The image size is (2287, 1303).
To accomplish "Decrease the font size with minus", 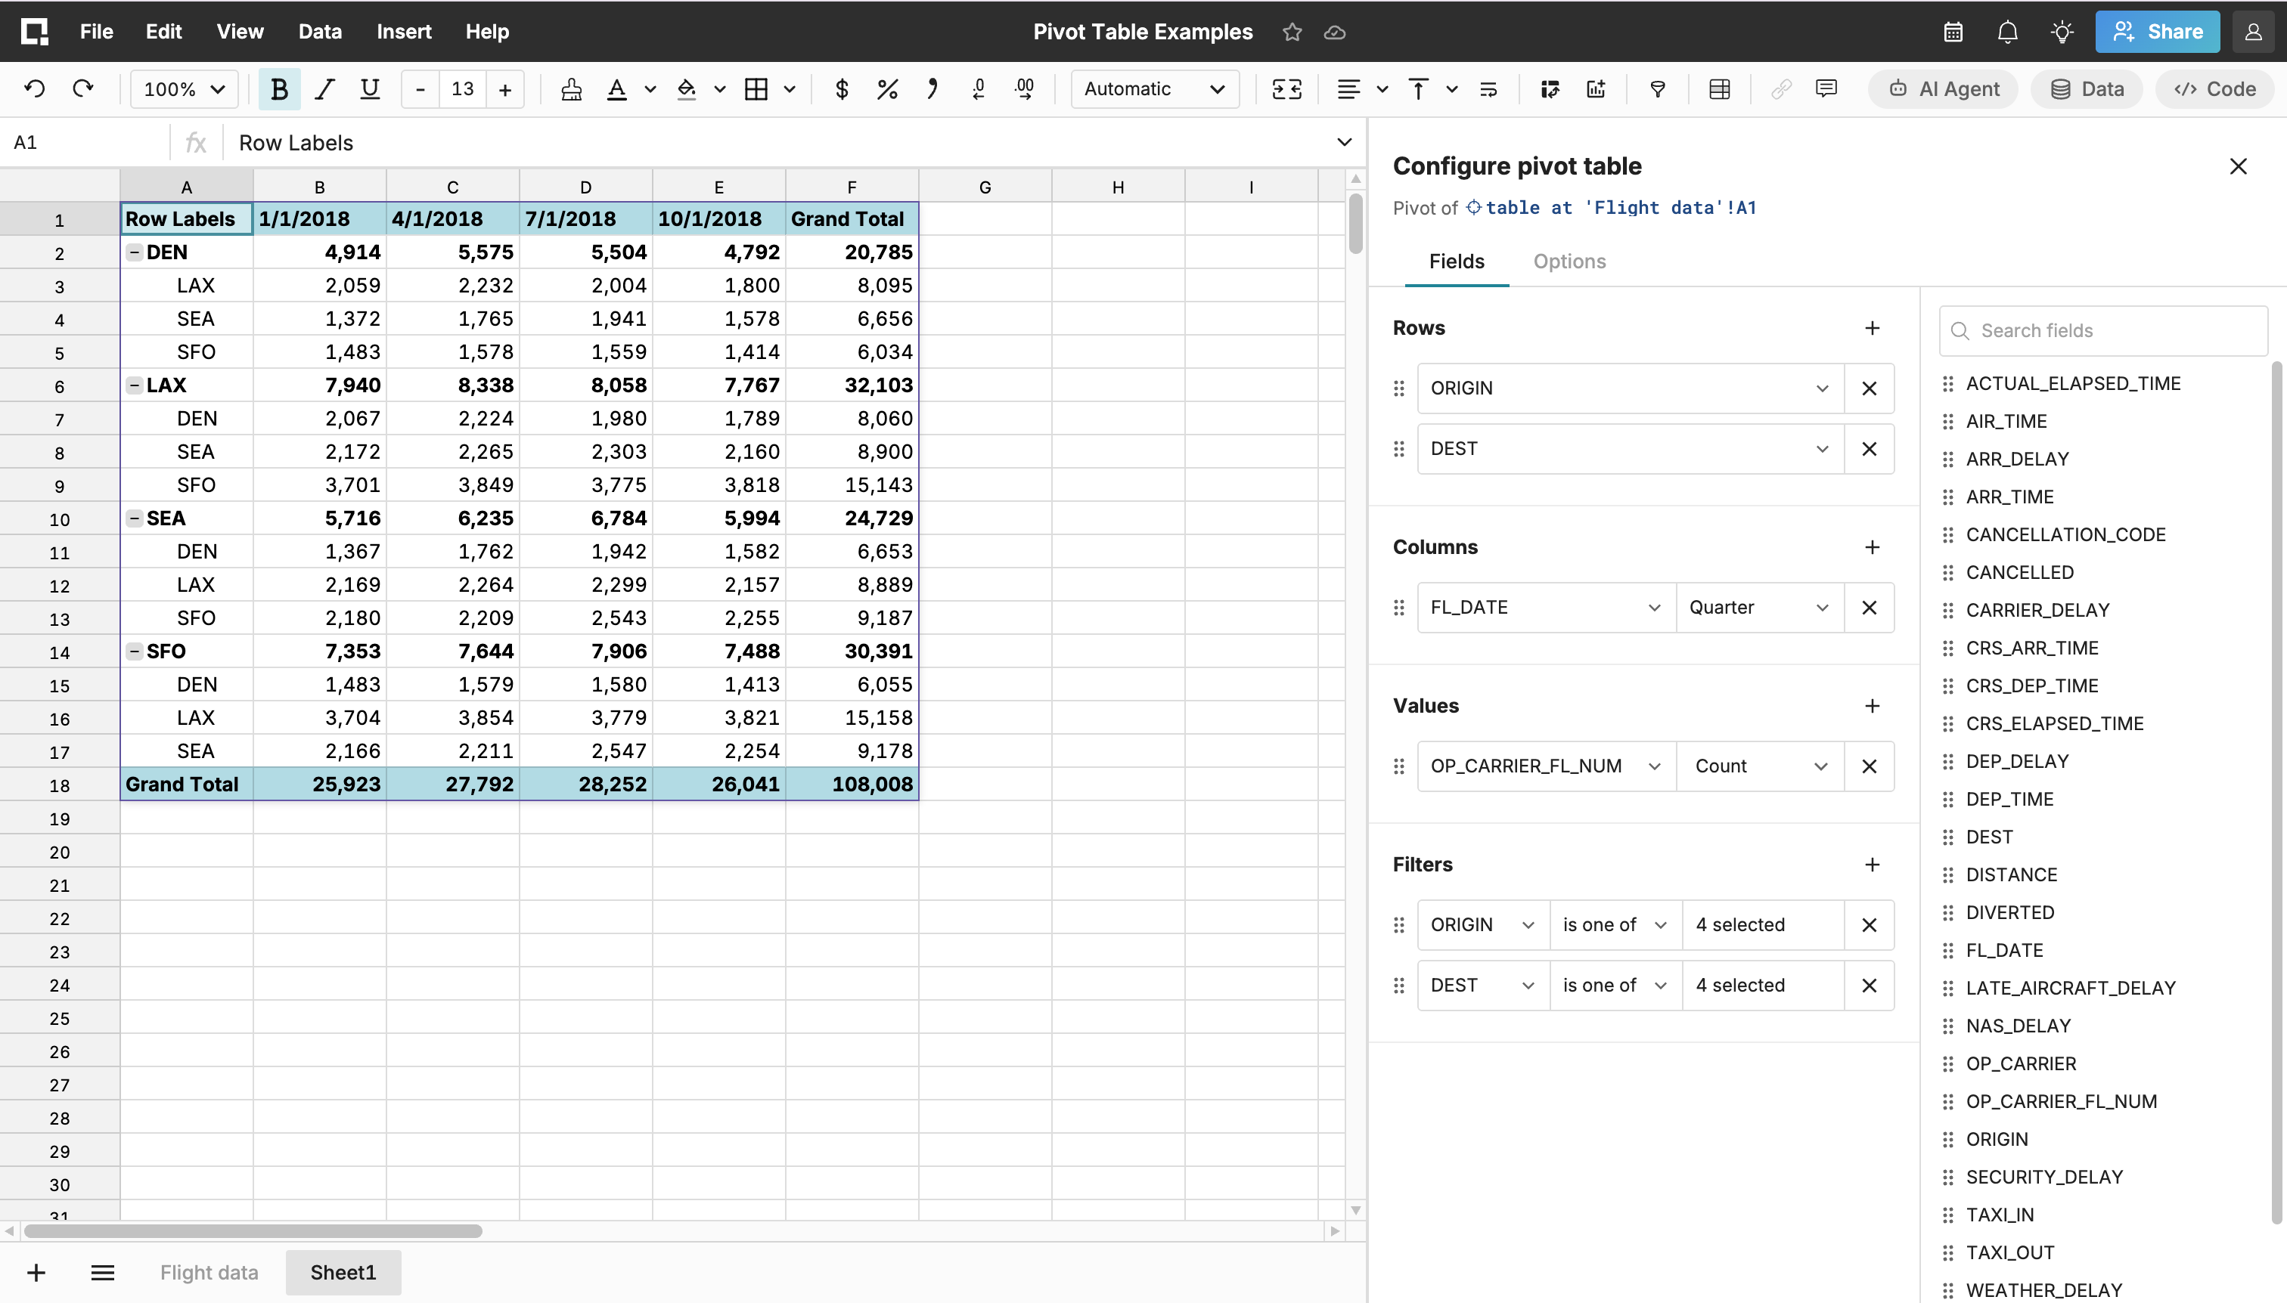I will [420, 88].
